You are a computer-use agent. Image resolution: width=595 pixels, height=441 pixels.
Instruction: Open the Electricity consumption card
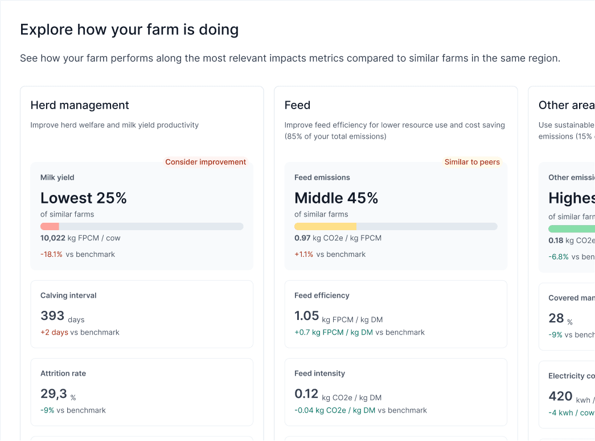click(567, 394)
